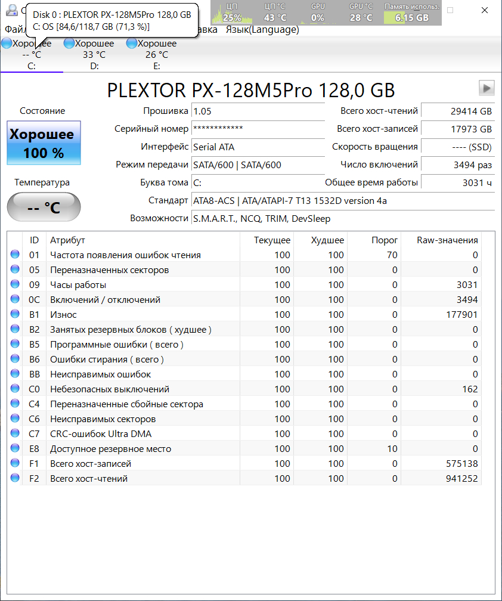This screenshot has width=502, height=601.
Task: Click the Текущее column header
Action: point(267,240)
